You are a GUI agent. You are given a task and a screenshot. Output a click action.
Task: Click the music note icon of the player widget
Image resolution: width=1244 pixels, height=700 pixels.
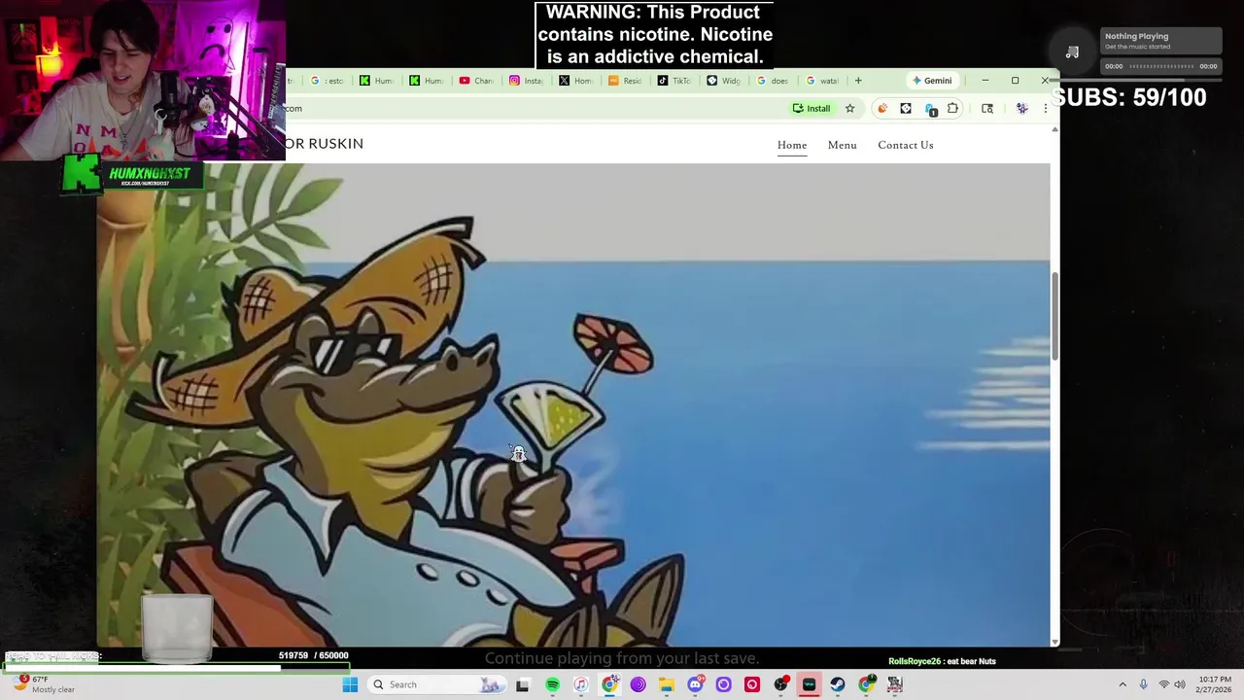point(1072,52)
